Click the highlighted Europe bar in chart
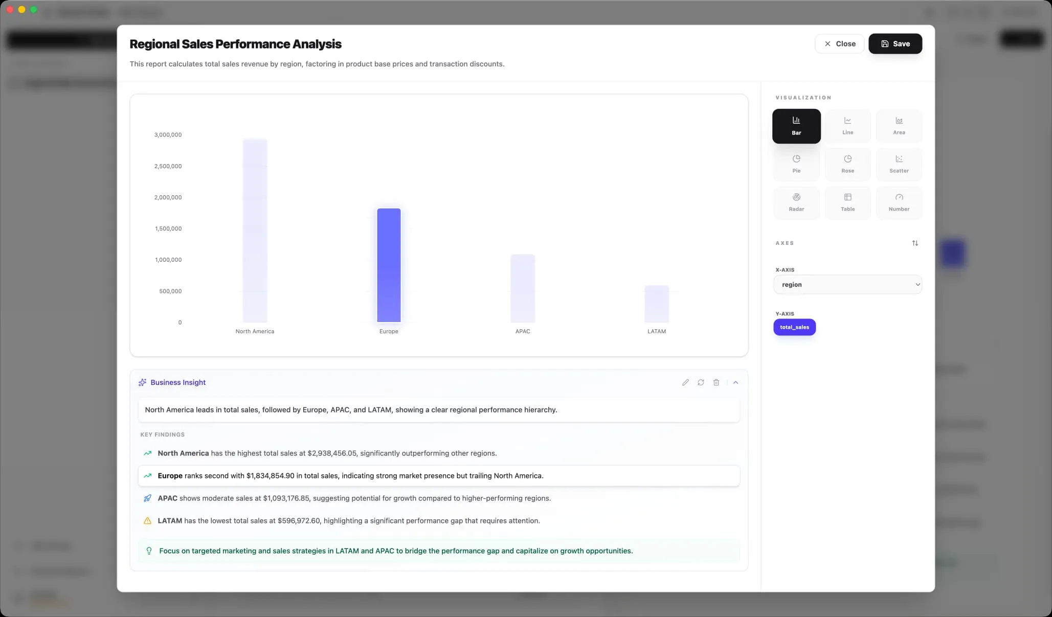The width and height of the screenshot is (1052, 617). pos(389,265)
